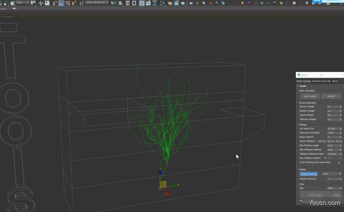Image resolution: width=344 pixels, height=212 pixels.
Task: Adjust the Gravity Weight spinner arrows
Action: pos(341,115)
